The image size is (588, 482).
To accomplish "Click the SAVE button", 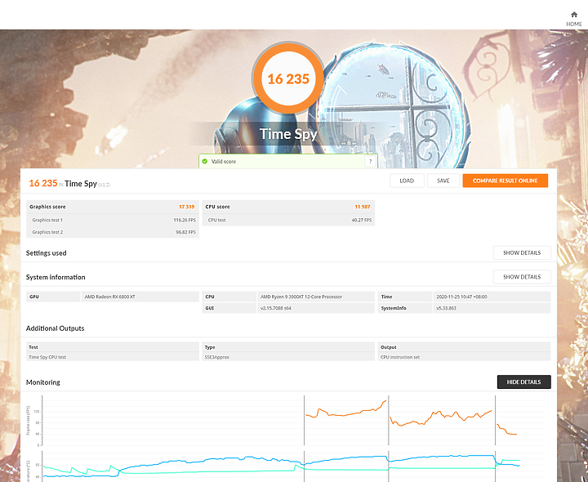I will [443, 181].
